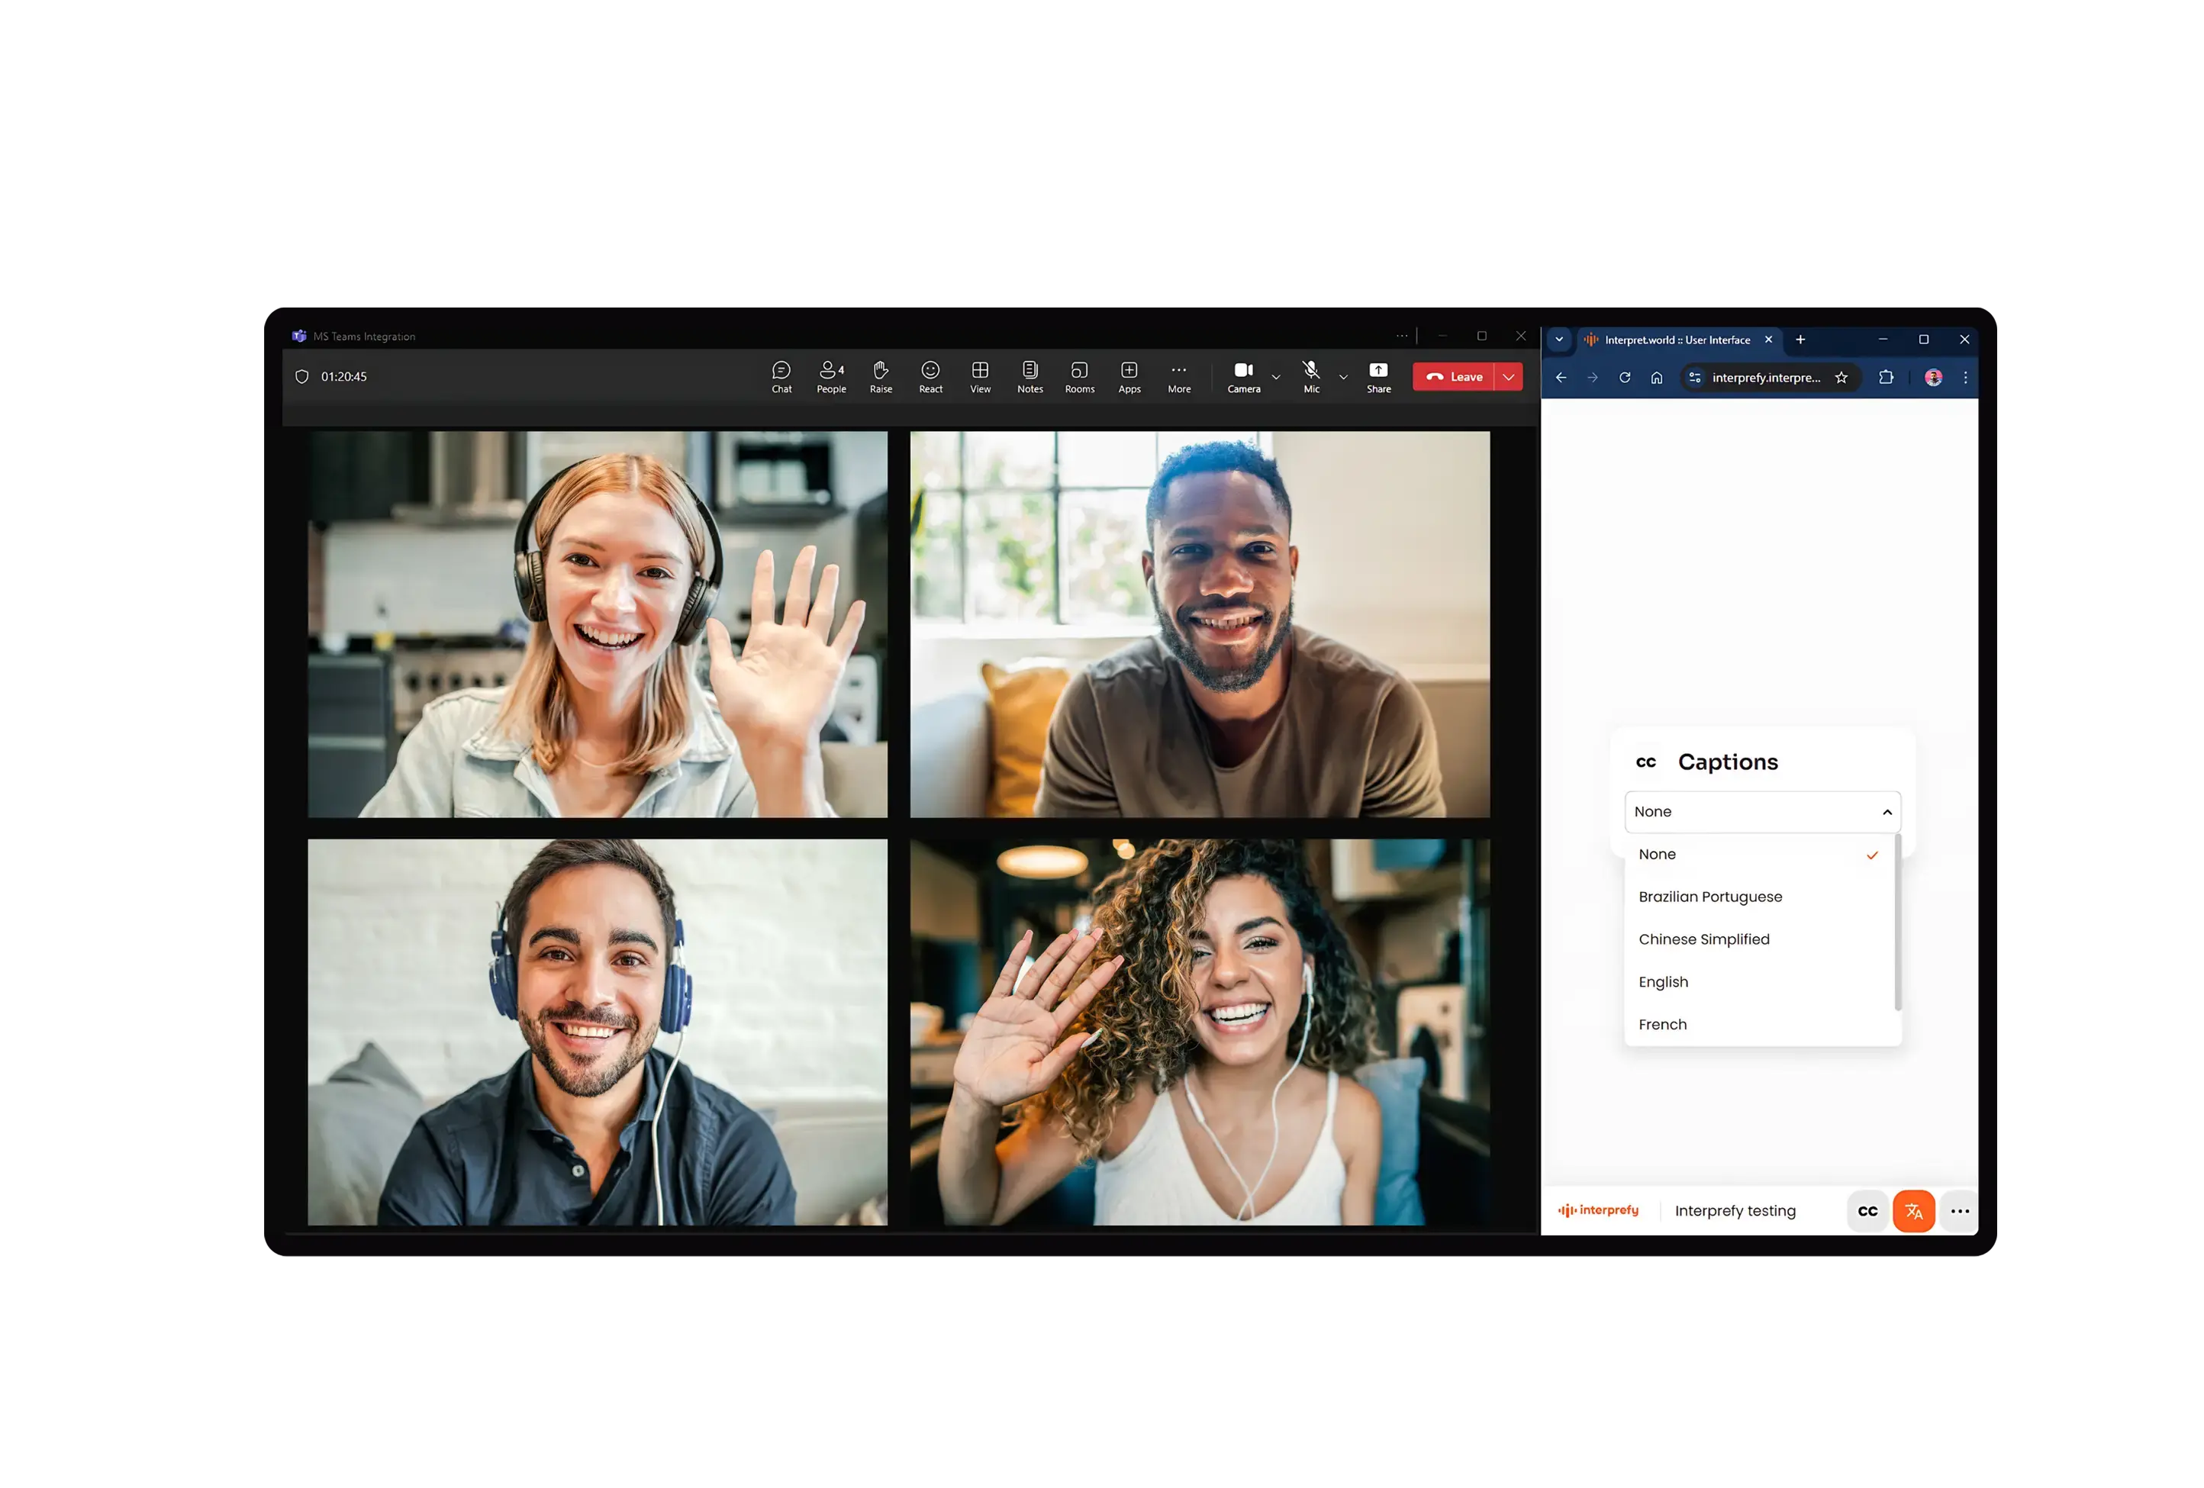Click the Interprefy translate icon

[x=1914, y=1211]
